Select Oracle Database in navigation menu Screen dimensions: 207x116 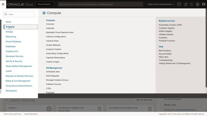[13, 42]
